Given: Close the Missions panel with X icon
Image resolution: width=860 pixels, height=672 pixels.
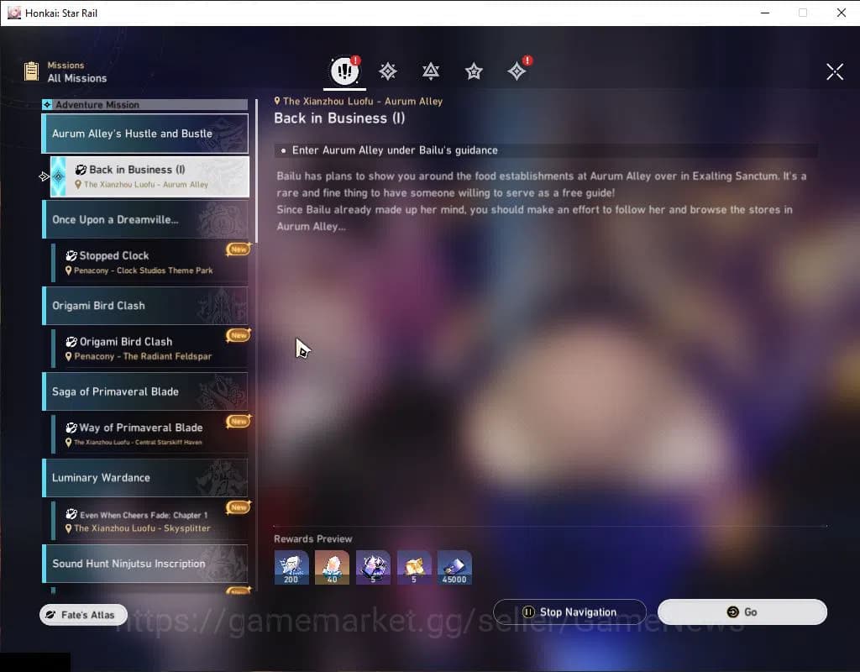Looking at the screenshot, I should point(834,72).
